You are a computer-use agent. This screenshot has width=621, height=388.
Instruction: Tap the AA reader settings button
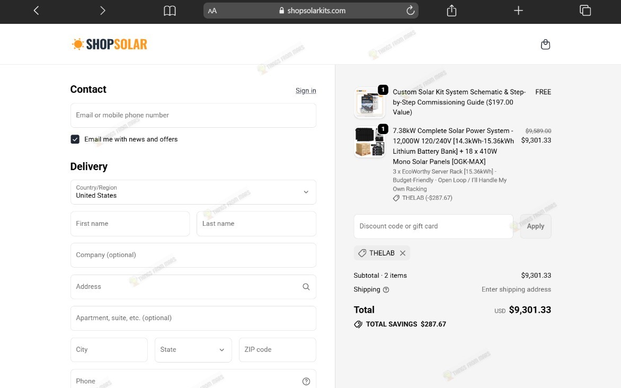click(x=212, y=11)
